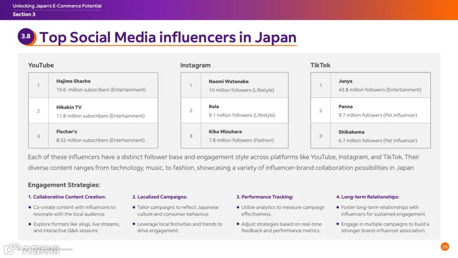Click the Engagement Strategies heading
The image size is (458, 258).
point(64,185)
